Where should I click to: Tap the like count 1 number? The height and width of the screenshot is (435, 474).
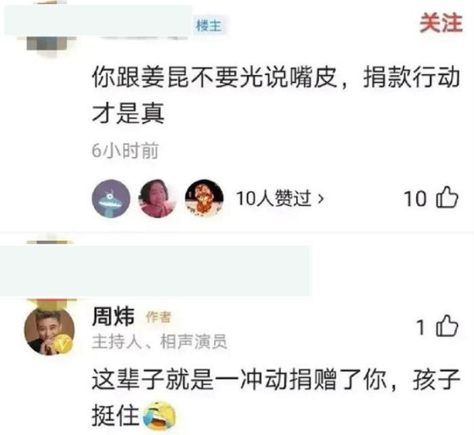[x=421, y=327]
